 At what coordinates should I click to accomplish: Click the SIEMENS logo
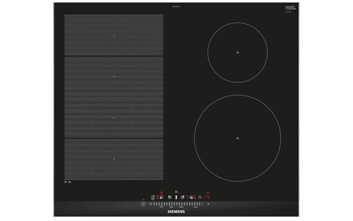tap(176, 212)
